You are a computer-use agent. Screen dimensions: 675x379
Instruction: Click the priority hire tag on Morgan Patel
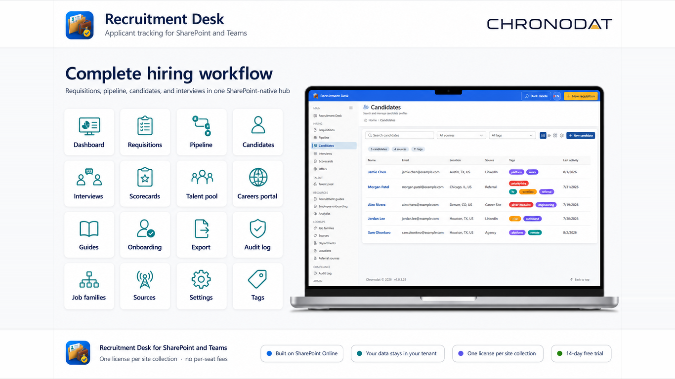[x=519, y=184]
